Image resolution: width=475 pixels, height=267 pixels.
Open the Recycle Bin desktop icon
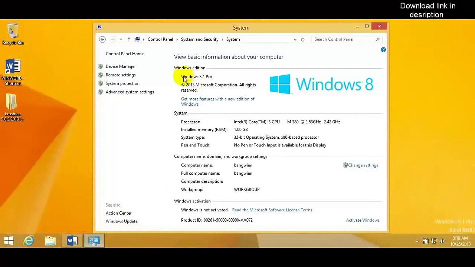tap(13, 34)
